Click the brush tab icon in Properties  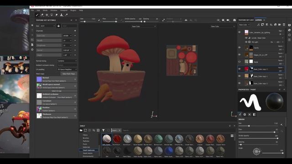tap(240, 114)
